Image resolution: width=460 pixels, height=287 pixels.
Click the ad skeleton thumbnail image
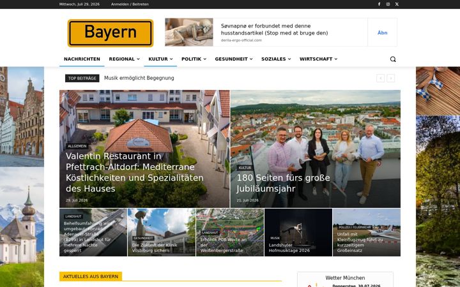[x=189, y=33]
